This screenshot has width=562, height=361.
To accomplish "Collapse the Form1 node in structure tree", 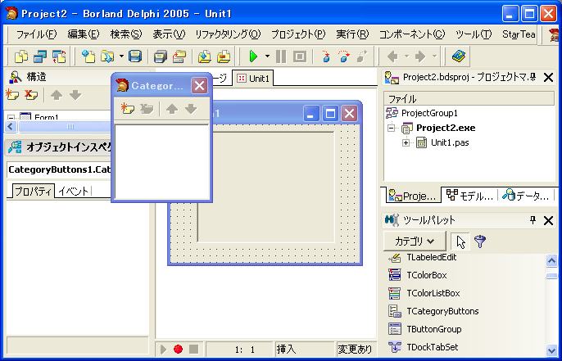I will [11, 118].
